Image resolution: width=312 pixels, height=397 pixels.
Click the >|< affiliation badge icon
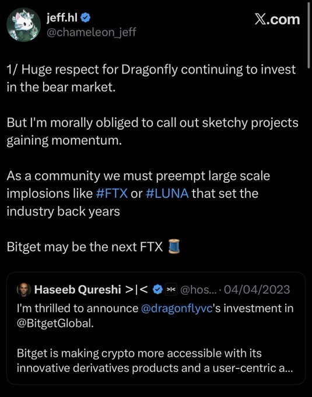point(171,290)
